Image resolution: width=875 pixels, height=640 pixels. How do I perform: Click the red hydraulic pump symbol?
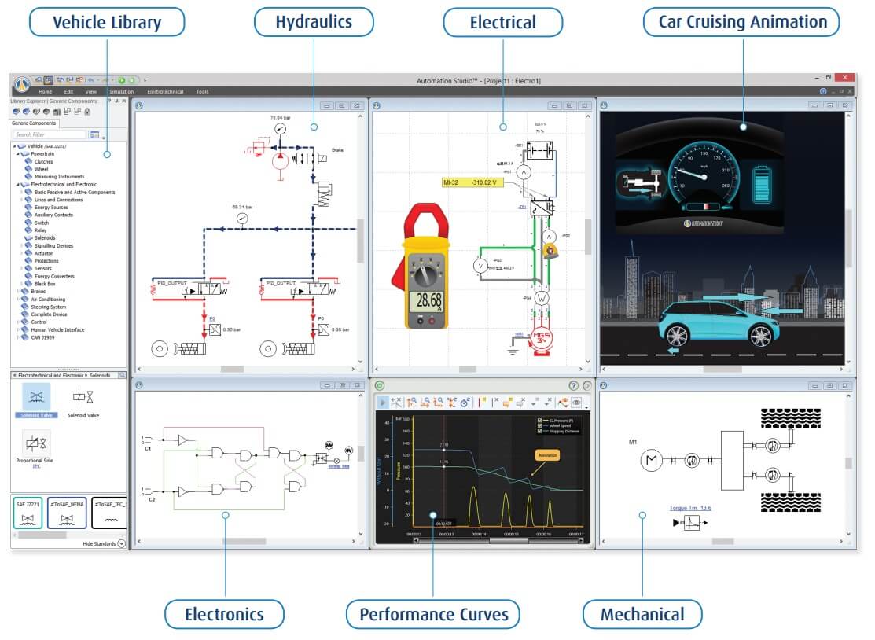click(x=280, y=160)
